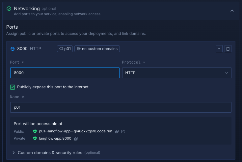Focus the Port input field with 8000

click(65, 73)
